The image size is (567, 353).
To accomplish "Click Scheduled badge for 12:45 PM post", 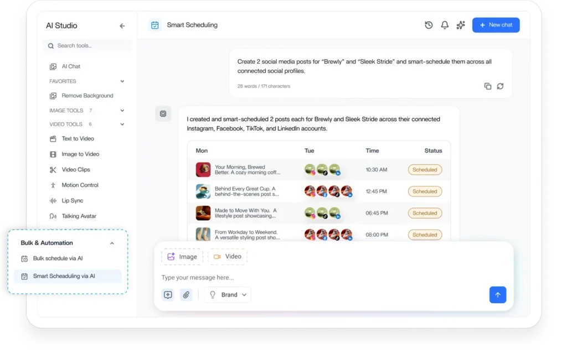I will [425, 191].
